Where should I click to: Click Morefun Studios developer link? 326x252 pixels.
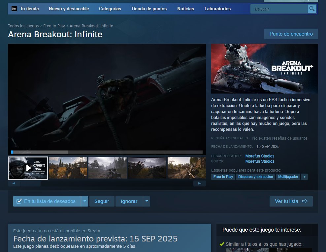[x=260, y=156]
